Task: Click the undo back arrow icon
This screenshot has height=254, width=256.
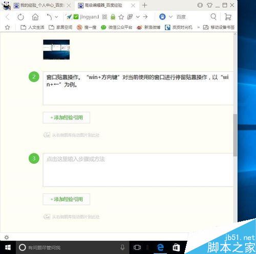Action: point(49,17)
